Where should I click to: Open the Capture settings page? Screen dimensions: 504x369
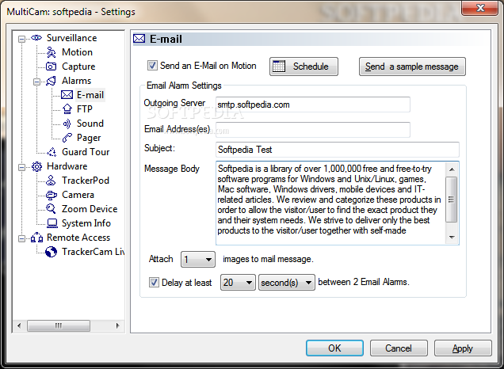[78, 67]
